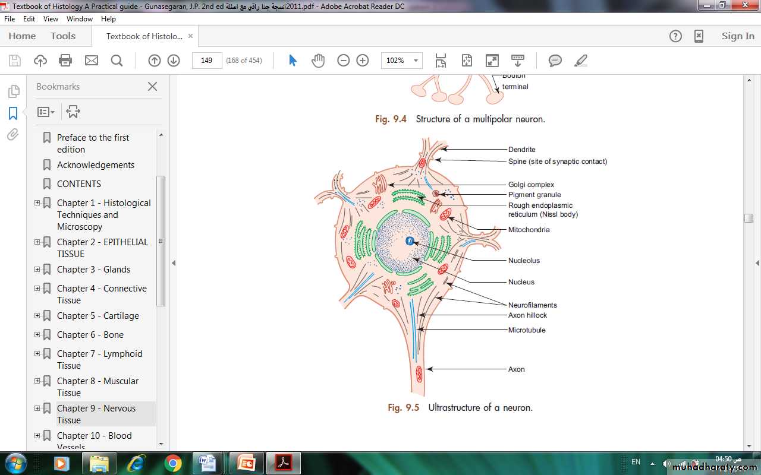Go to previous page arrow

point(154,61)
